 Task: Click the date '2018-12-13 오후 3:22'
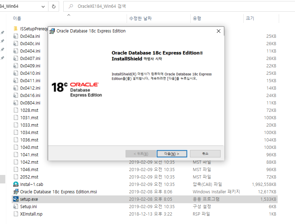click(x=151, y=214)
